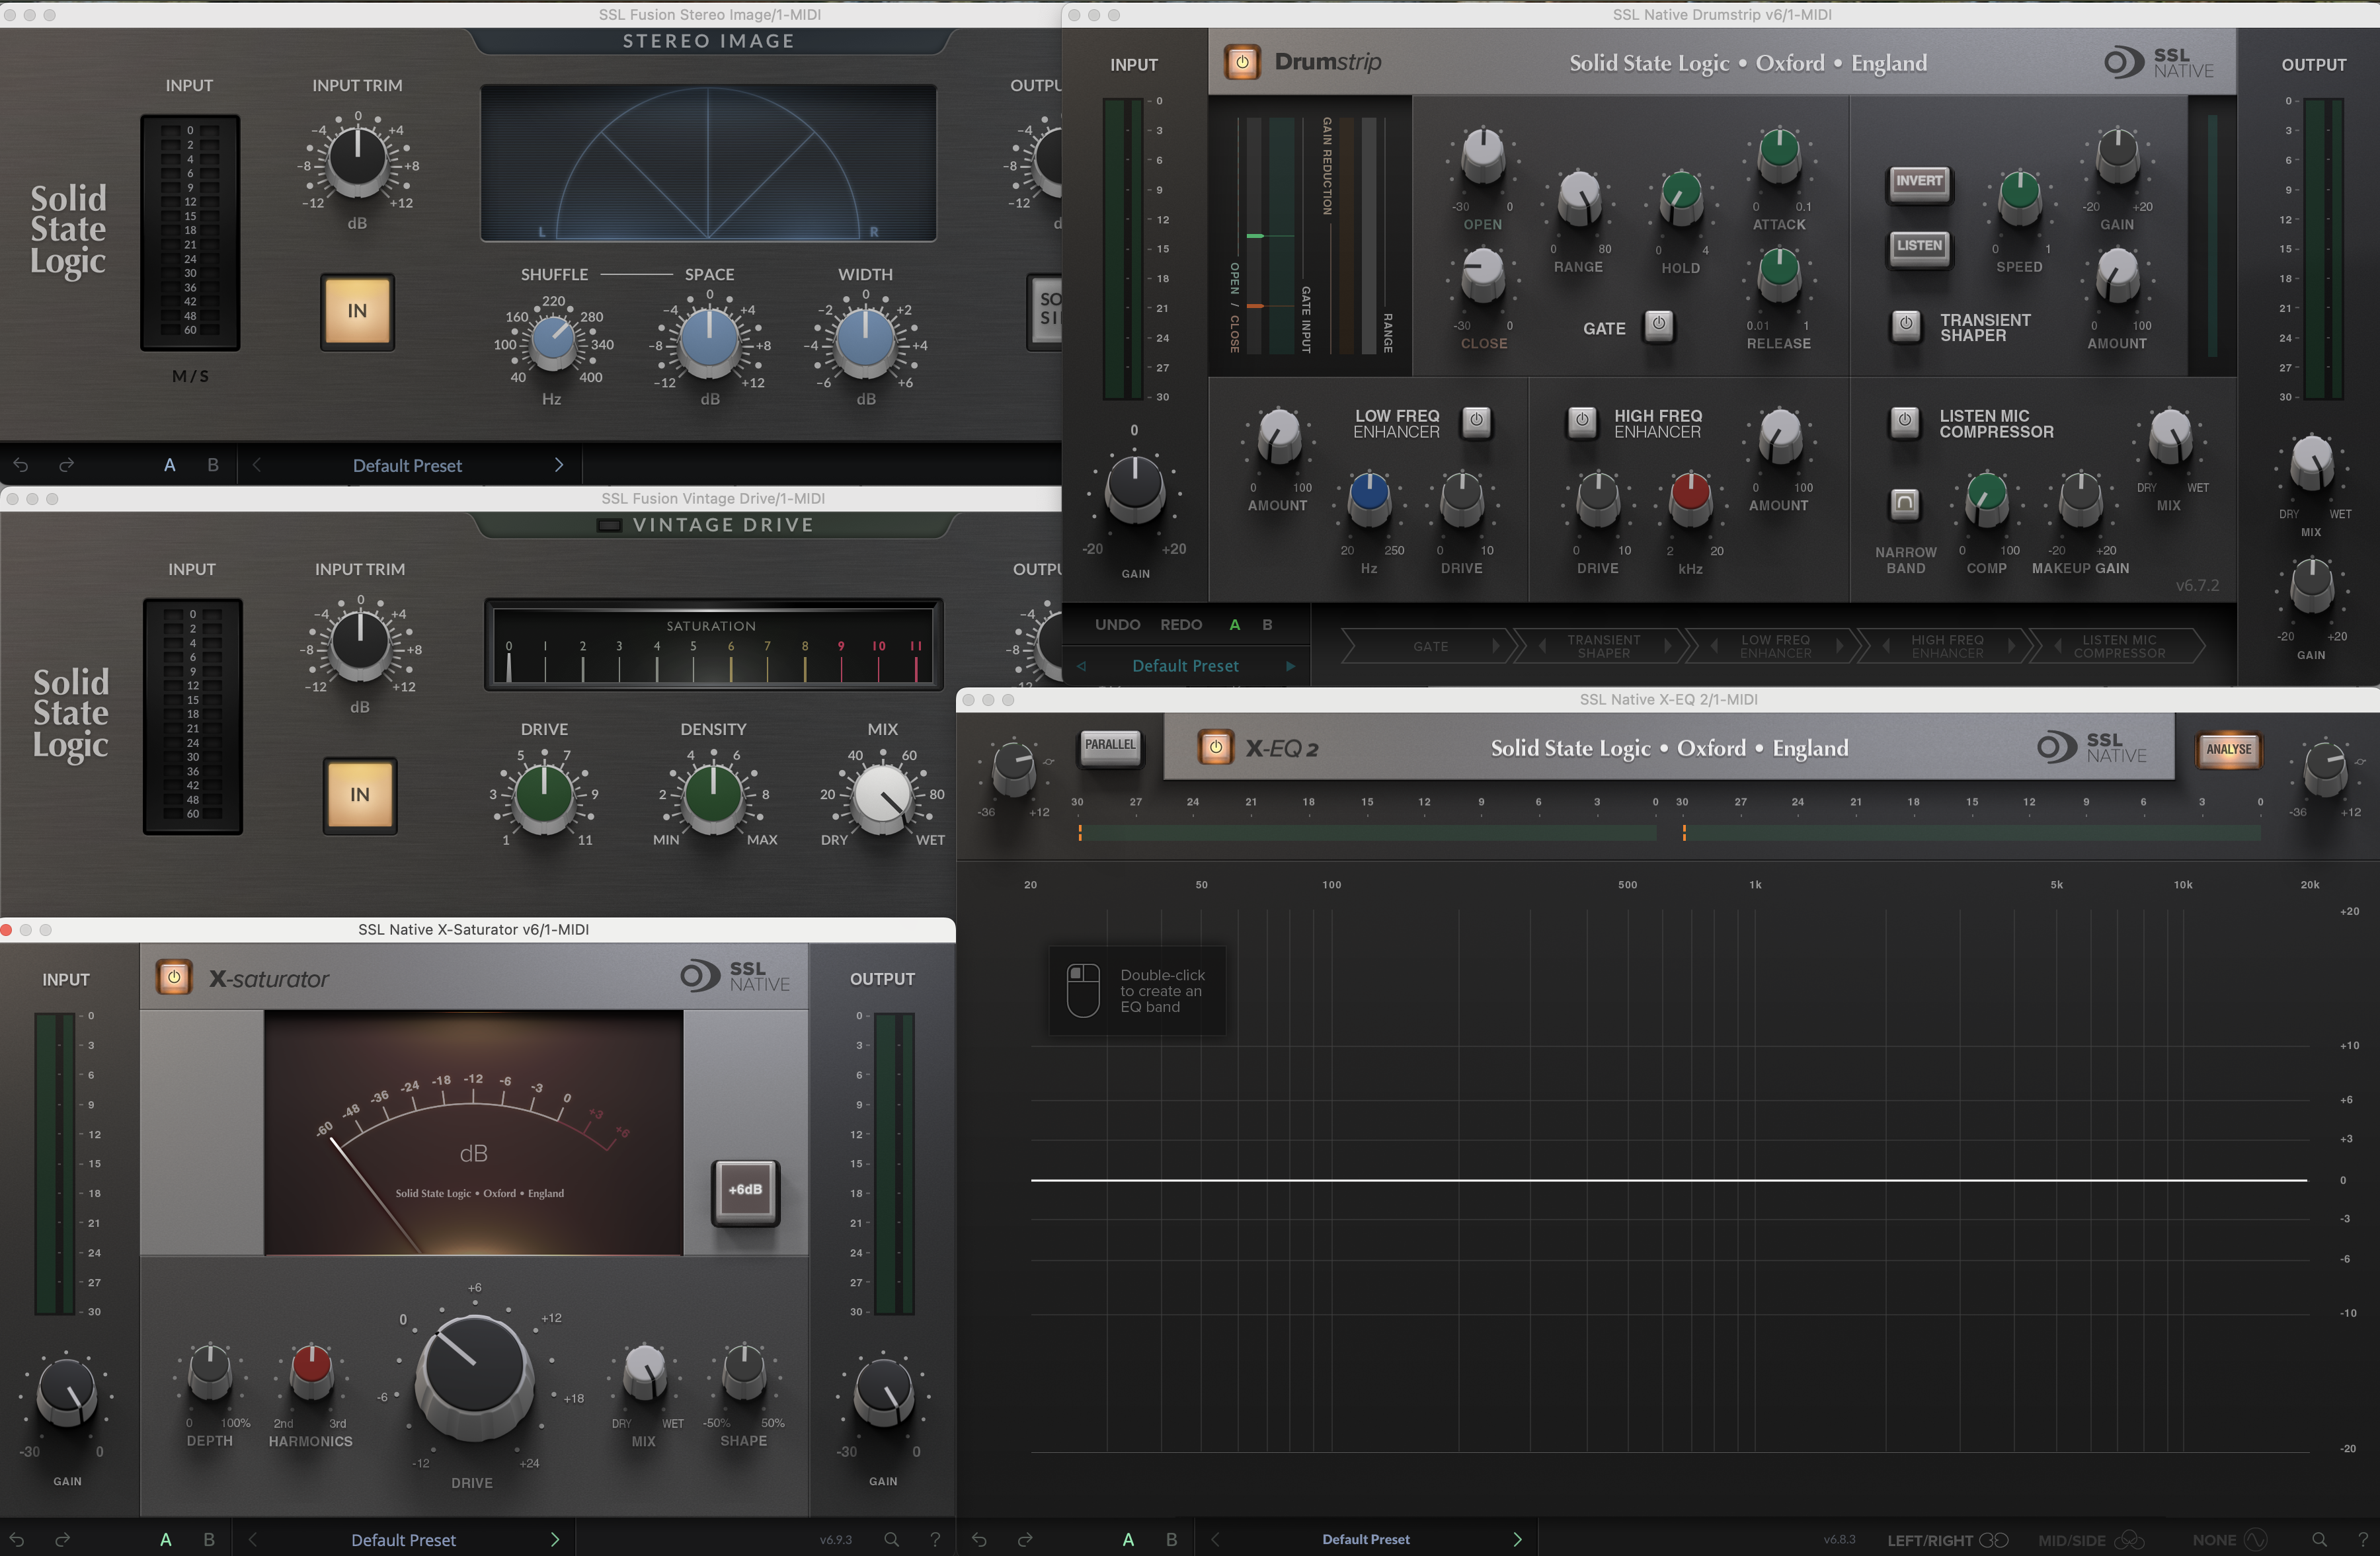Viewport: 2380px width, 1556px height.
Task: Next preset arrow in X-Saturator
Action: 555,1540
